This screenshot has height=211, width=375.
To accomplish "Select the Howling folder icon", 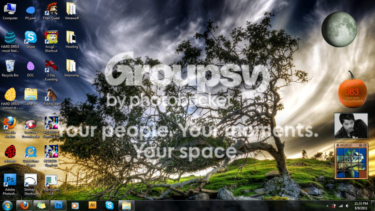I will (72, 40).
